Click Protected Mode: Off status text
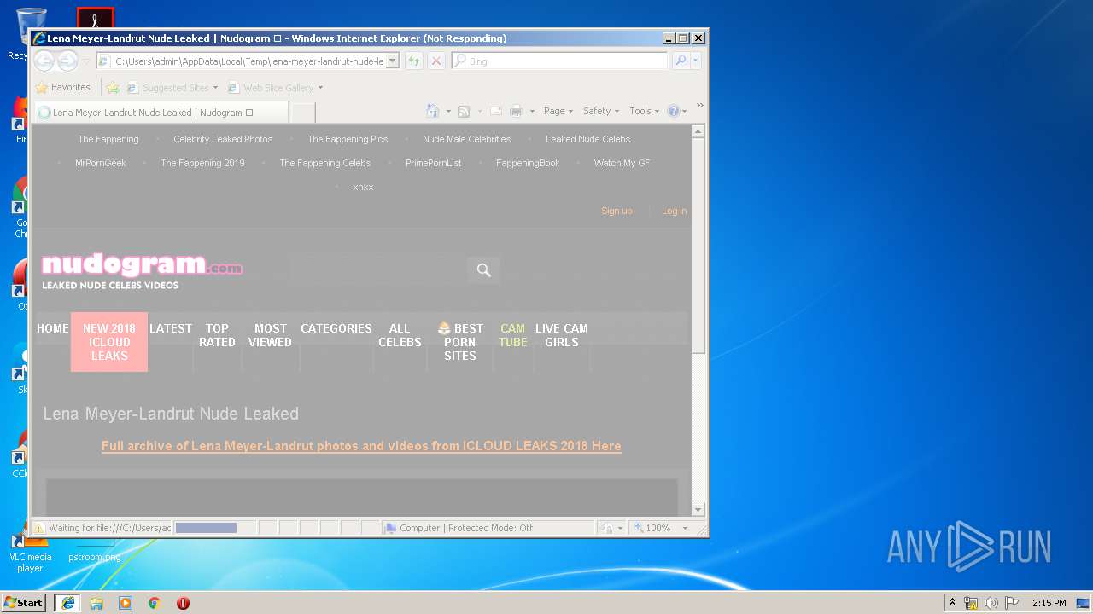Image resolution: width=1093 pixels, height=614 pixels. (x=490, y=528)
